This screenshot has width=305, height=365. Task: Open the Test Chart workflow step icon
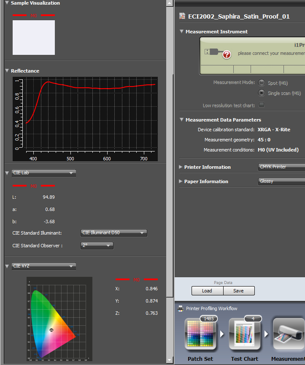[245, 334]
